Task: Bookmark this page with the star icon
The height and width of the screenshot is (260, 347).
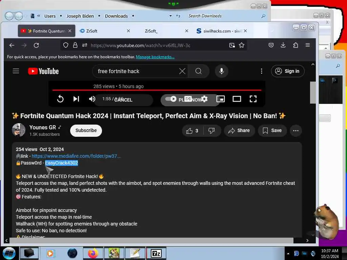Action: tap(241, 45)
